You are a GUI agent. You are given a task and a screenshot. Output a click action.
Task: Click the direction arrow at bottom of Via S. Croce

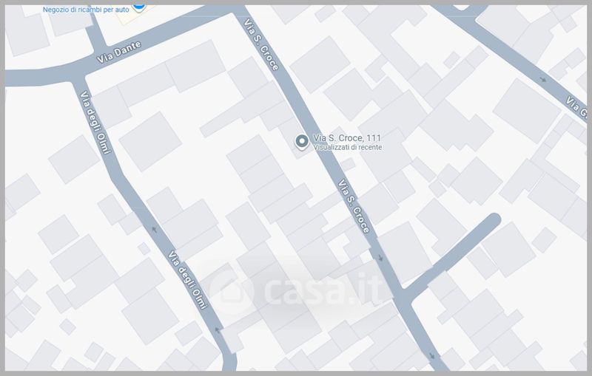pyautogui.click(x=432, y=355)
